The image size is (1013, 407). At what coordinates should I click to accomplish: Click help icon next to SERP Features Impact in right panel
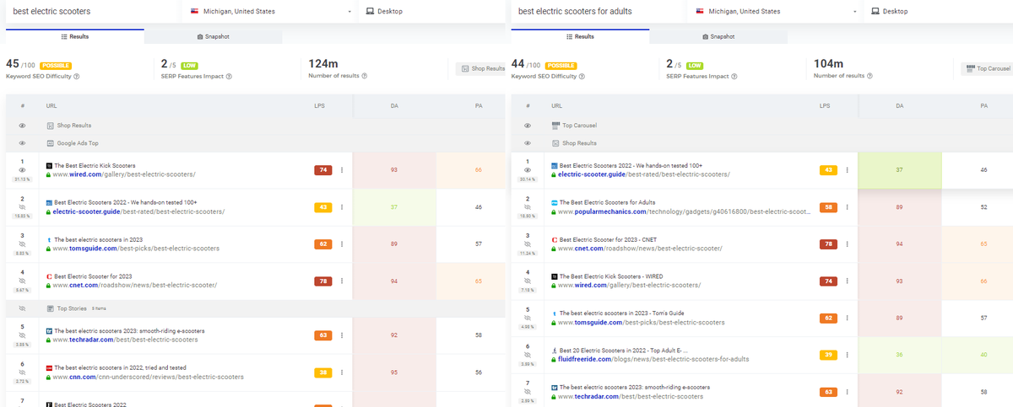tap(734, 77)
